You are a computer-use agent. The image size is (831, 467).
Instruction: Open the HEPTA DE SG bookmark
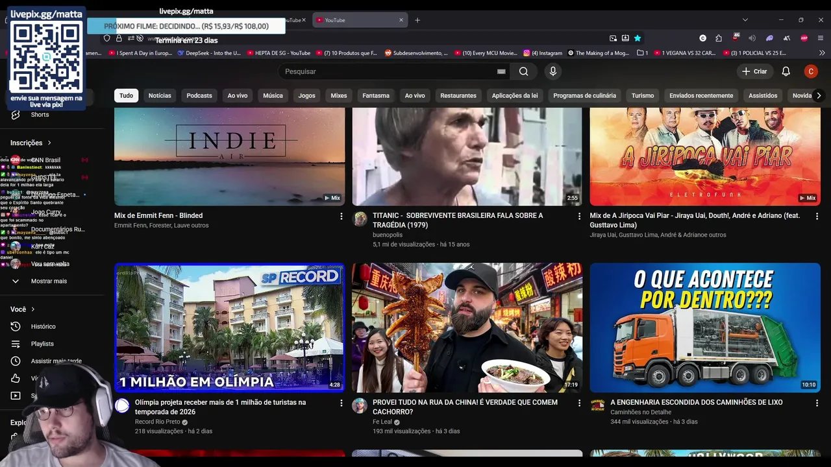279,53
